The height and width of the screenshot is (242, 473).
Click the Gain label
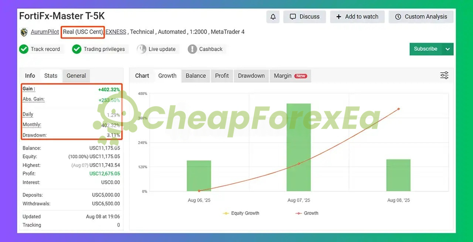point(29,89)
